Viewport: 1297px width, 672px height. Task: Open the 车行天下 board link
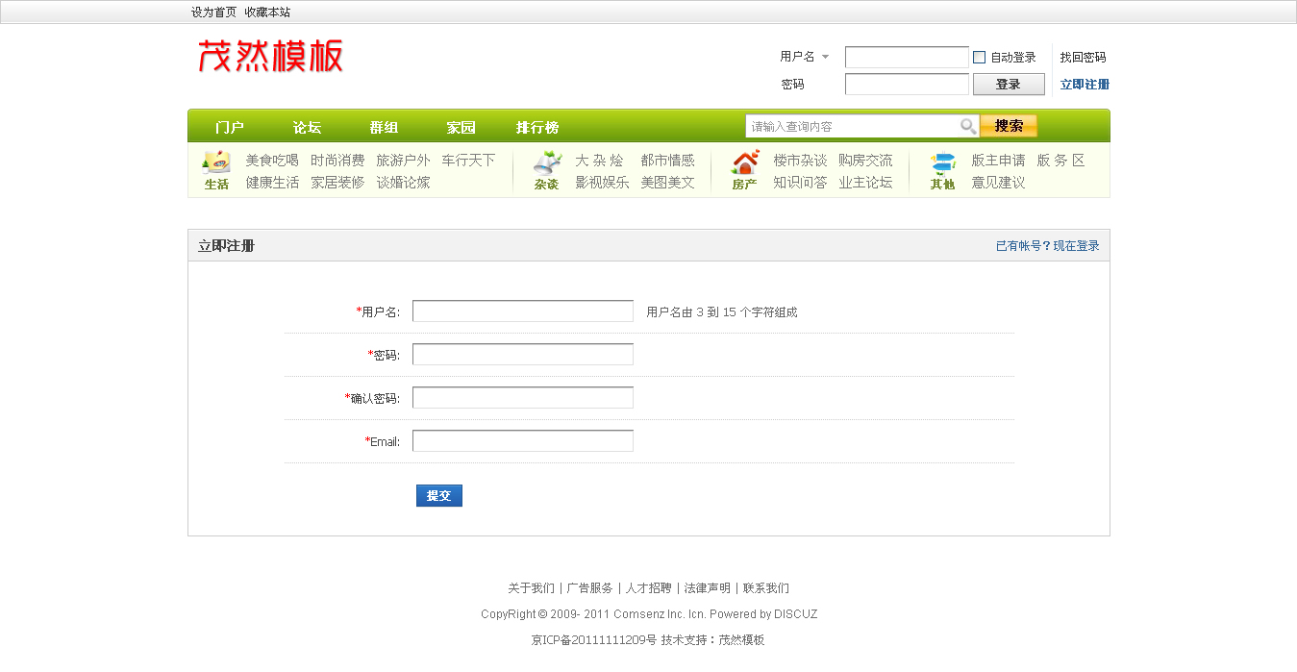[468, 161]
